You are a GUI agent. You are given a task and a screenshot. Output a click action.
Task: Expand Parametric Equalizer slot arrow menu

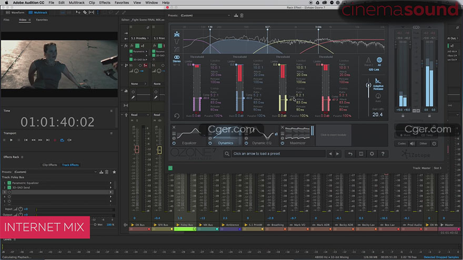[x=110, y=183]
